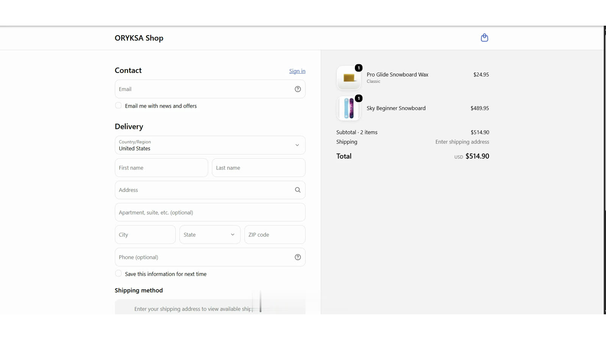Focus the Apartment, suite, etc. field

[210, 212]
